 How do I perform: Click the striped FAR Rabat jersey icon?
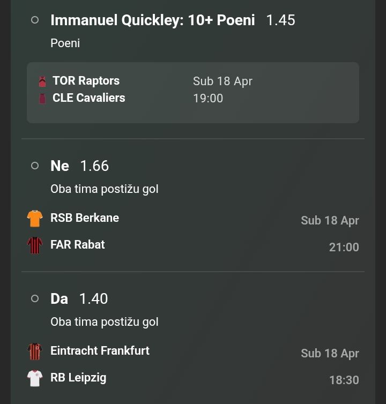[35, 245]
